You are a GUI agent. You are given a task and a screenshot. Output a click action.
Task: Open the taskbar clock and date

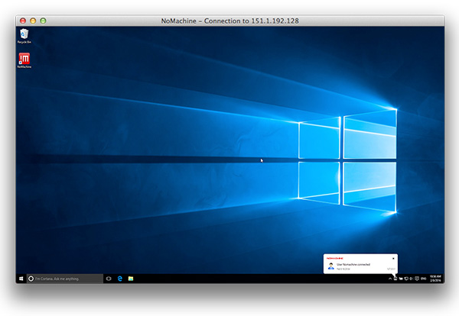pos(435,279)
